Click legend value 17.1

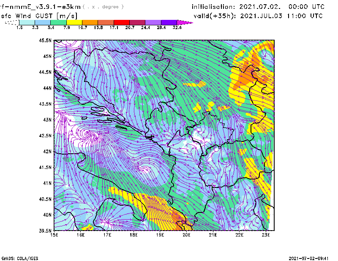[x=114, y=27]
